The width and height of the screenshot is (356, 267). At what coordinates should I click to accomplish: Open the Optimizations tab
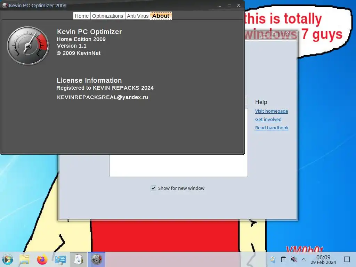(x=108, y=16)
